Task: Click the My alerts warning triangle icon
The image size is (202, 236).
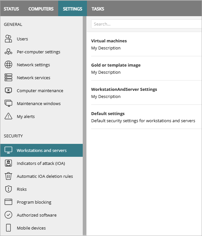Action: pos(8,116)
